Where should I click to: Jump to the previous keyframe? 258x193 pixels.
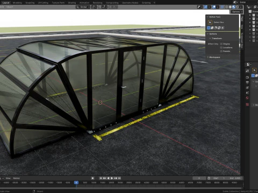[104, 178]
